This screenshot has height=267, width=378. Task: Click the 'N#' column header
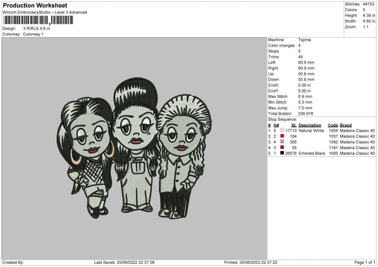pyautogui.click(x=277, y=125)
